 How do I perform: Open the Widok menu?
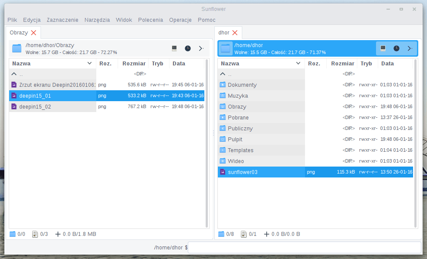124,20
